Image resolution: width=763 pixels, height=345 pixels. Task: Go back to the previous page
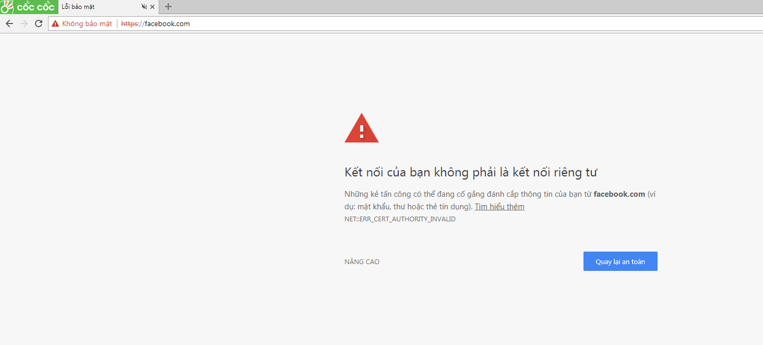9,23
